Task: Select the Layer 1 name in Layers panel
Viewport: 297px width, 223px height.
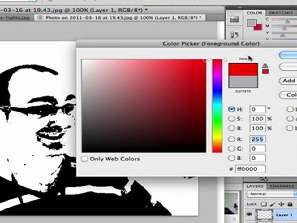Action: [284, 215]
